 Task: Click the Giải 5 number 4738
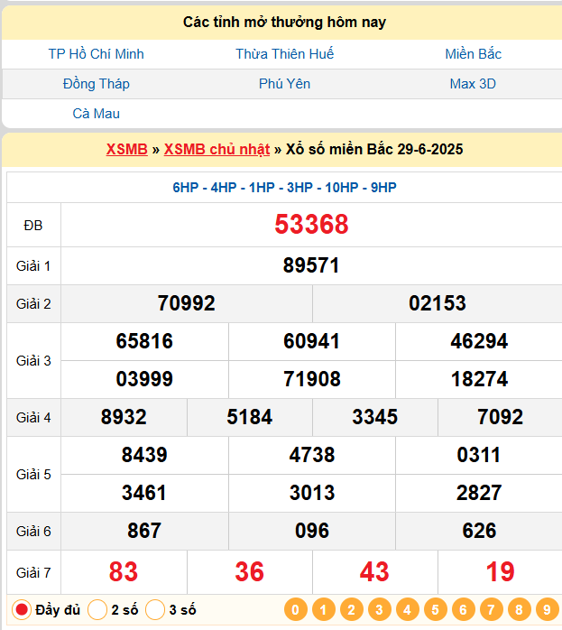[312, 455]
